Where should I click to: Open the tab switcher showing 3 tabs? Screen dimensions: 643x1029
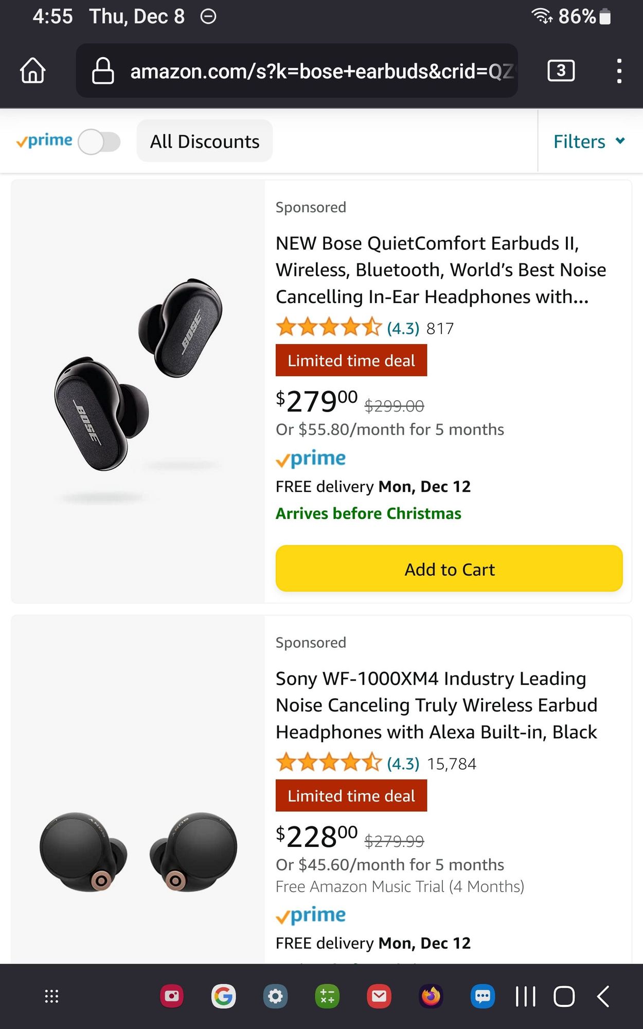coord(561,70)
